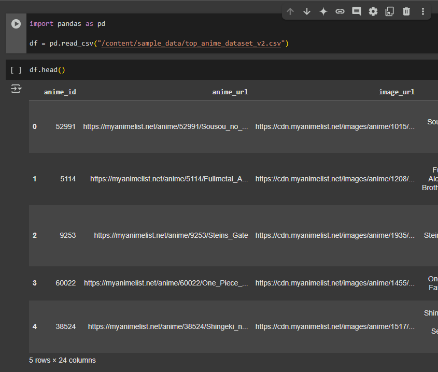438x372 pixels.
Task: Select the Steins_Gate anime URL cell
Action: pyautogui.click(x=171, y=235)
